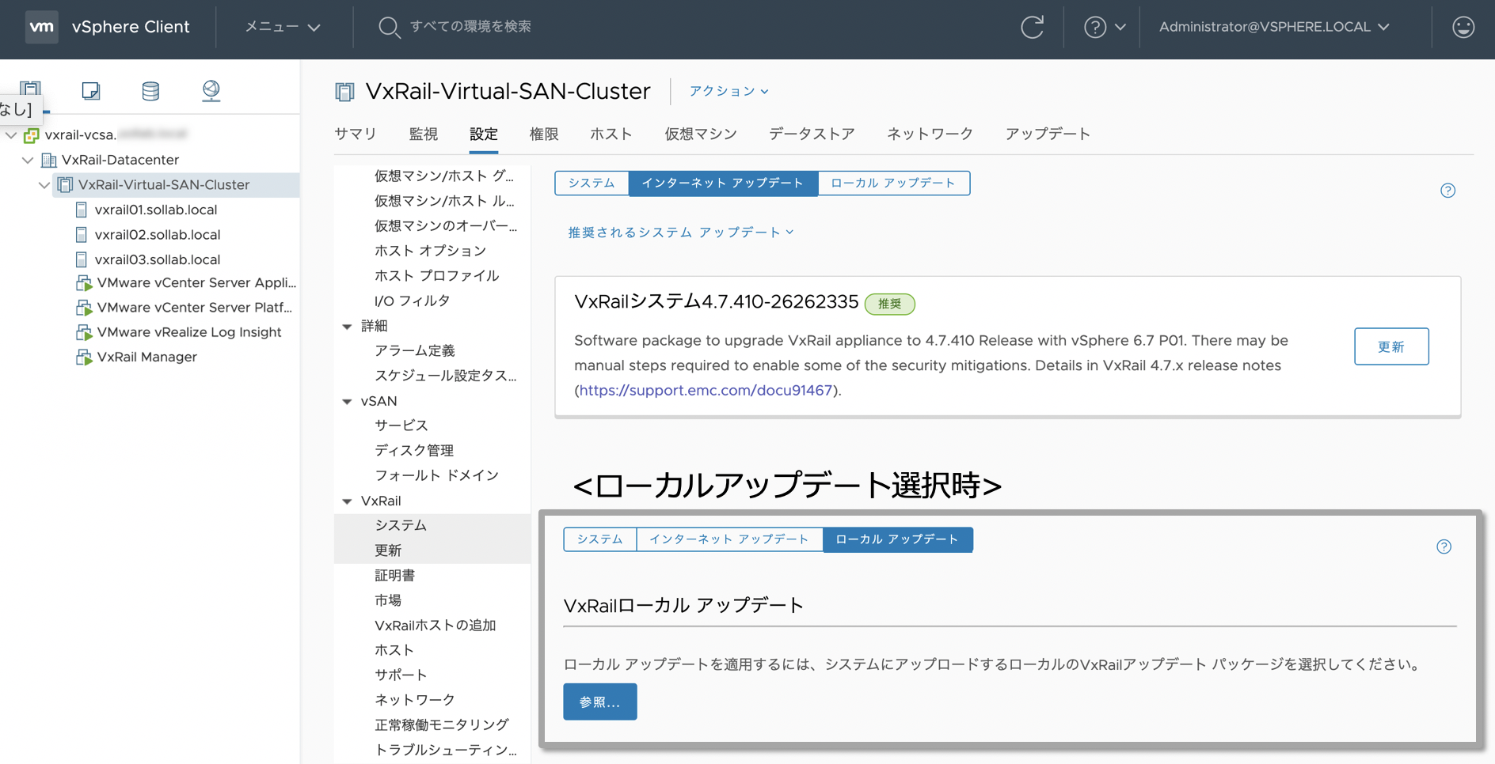
Task: Open Administrator@VSPHERE.LOCAL user menu
Action: [x=1274, y=27]
